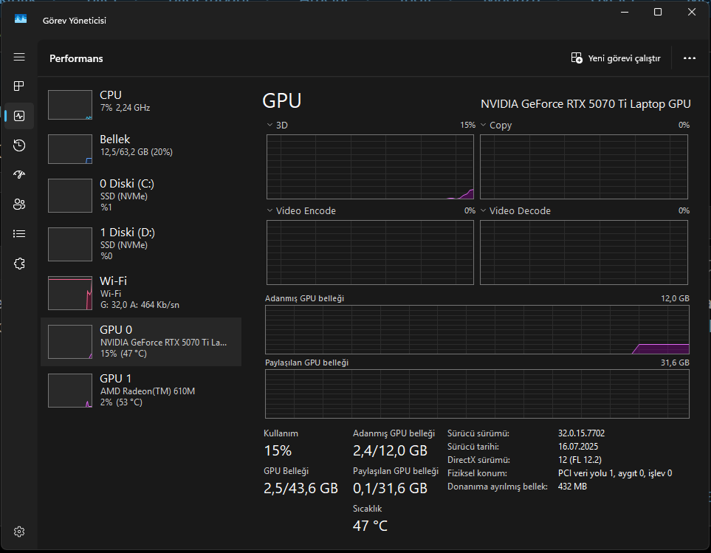Click the 'Paylaşılan GPU belleği' graph
The width and height of the screenshot is (711, 553).
click(x=477, y=394)
